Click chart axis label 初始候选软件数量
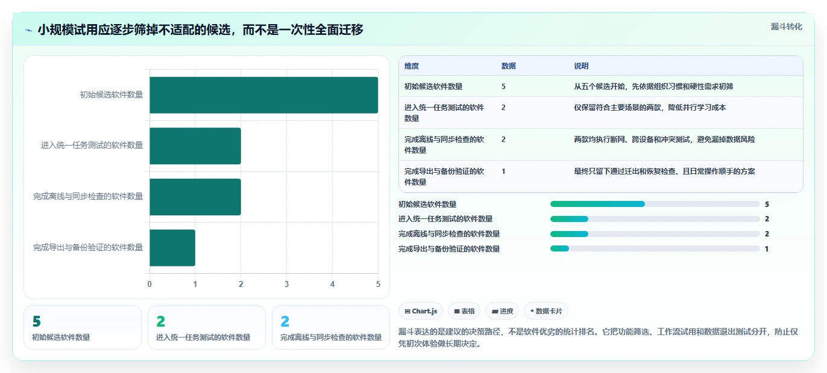 pos(112,95)
